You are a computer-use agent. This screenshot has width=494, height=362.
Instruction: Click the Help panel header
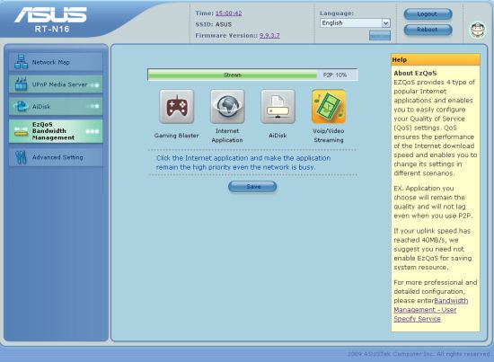(x=436, y=60)
